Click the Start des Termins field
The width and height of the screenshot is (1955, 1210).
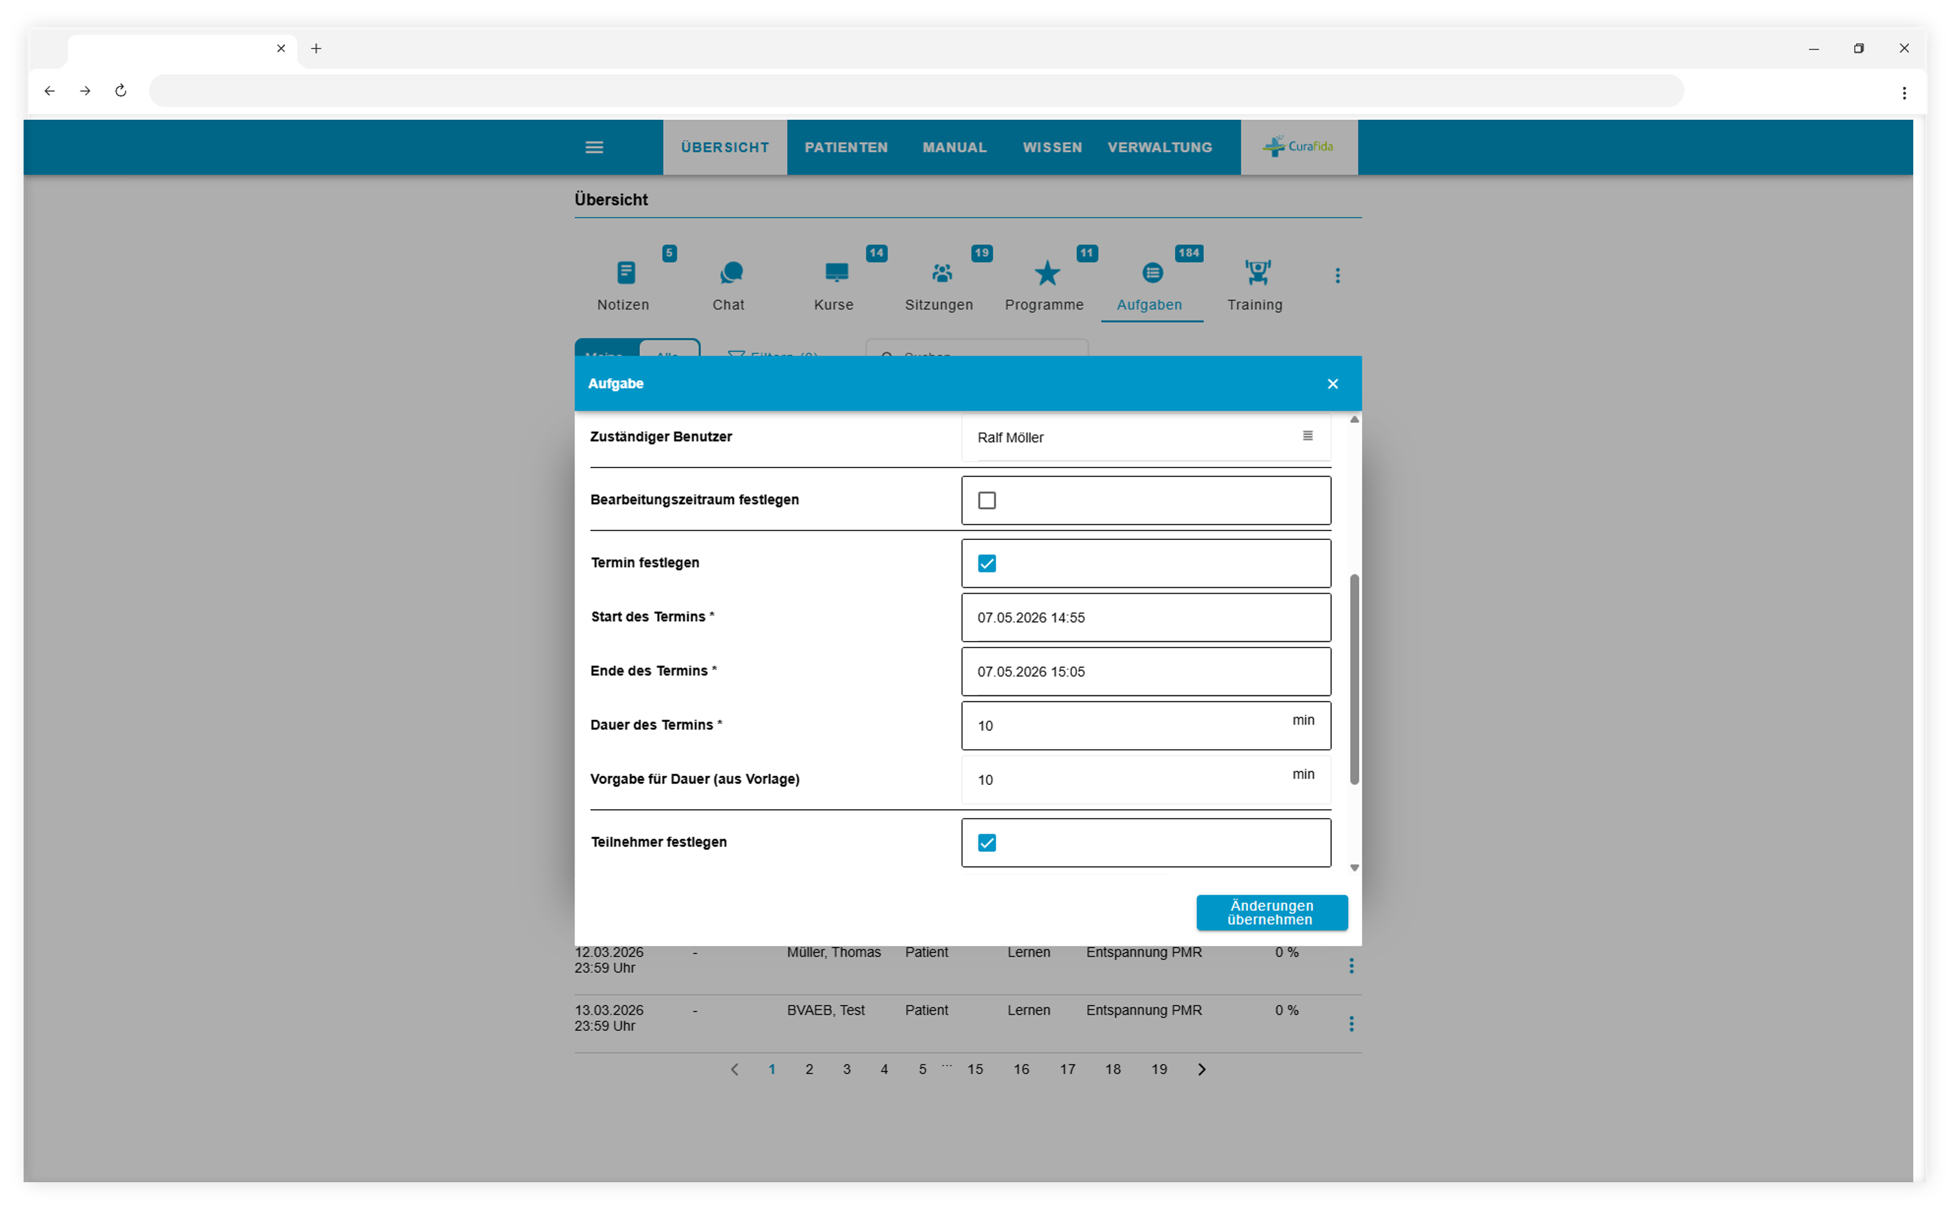[x=1145, y=617]
